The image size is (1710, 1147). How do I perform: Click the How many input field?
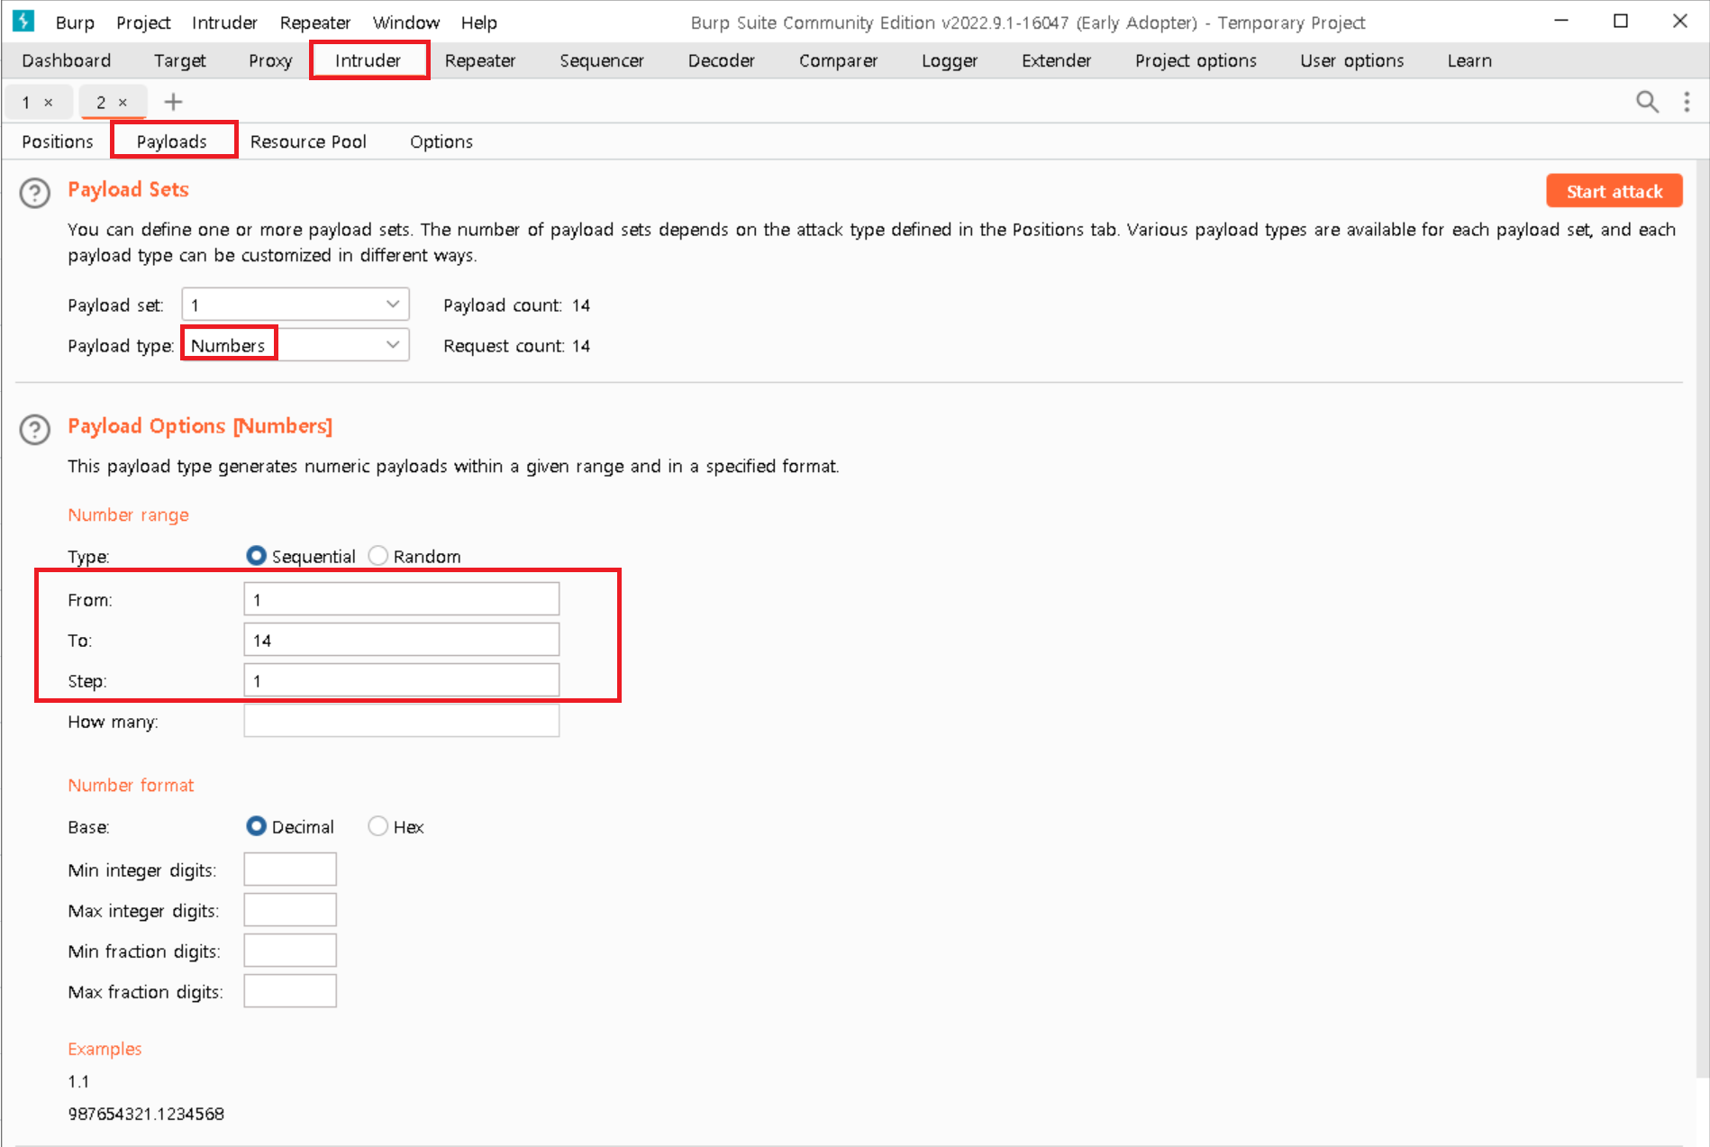[401, 721]
